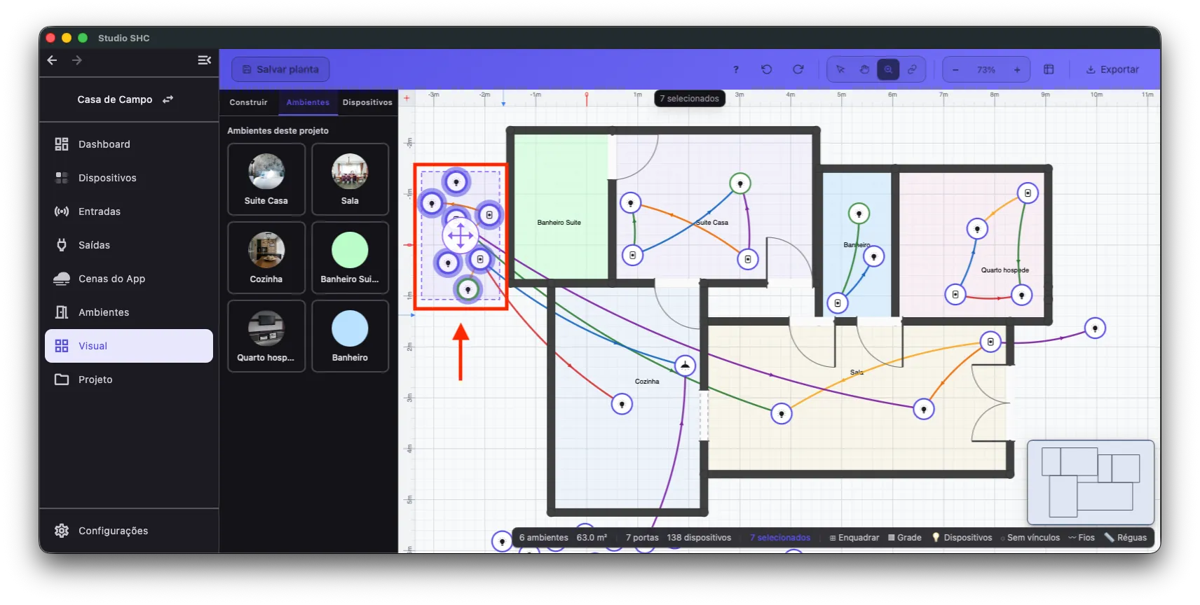This screenshot has width=1200, height=605.
Task: Pick the blue Banheiro swatch card
Action: [x=350, y=336]
